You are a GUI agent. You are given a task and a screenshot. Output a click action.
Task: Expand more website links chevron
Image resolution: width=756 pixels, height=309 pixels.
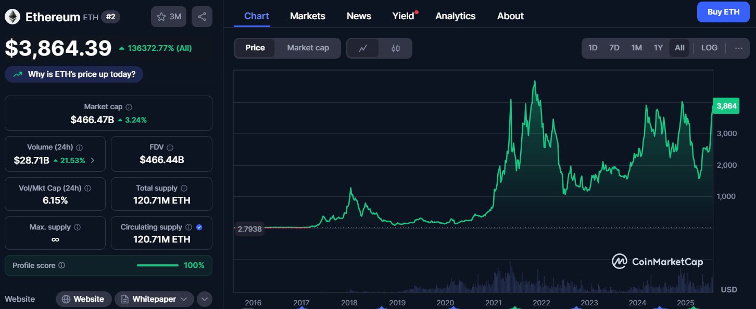[x=204, y=299]
